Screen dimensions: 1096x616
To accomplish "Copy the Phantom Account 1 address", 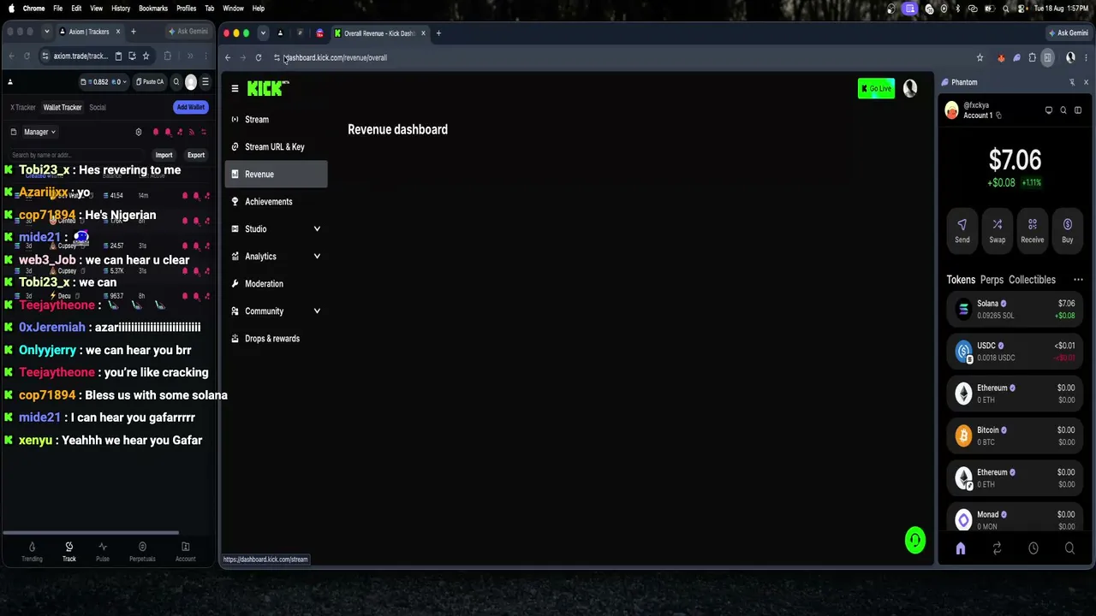I will 998,115.
